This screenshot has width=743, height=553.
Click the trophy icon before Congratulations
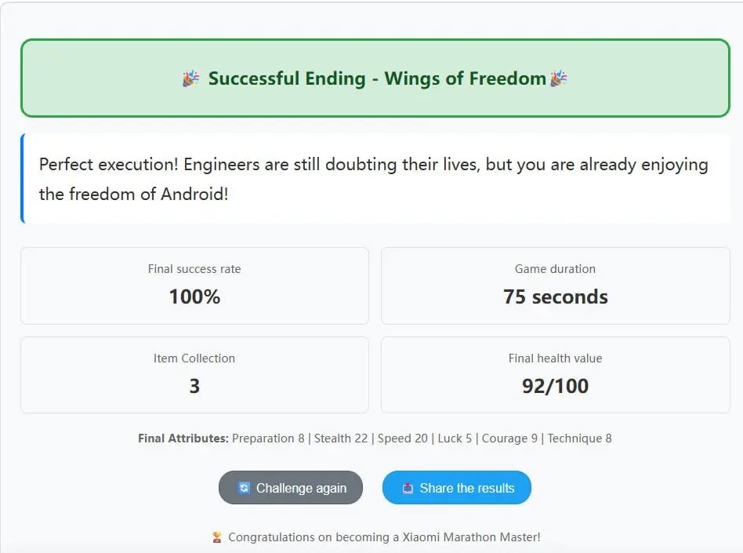[217, 537]
